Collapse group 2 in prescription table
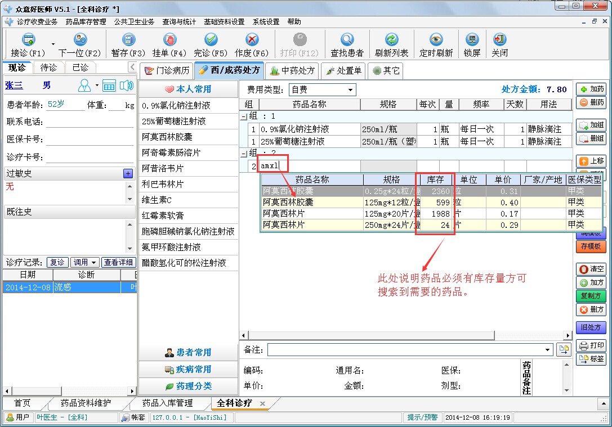 click(x=244, y=154)
